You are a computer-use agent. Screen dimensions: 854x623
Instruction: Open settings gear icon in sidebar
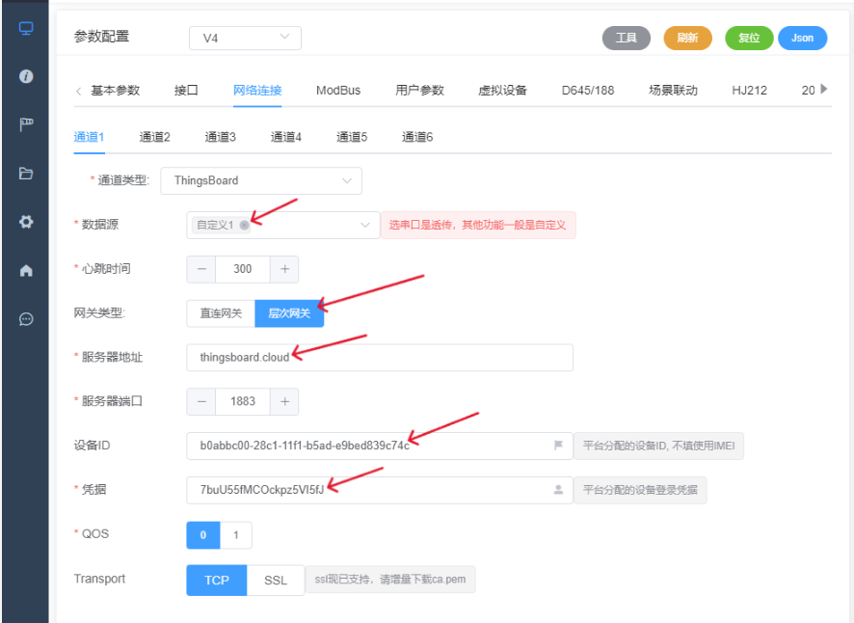pos(26,222)
